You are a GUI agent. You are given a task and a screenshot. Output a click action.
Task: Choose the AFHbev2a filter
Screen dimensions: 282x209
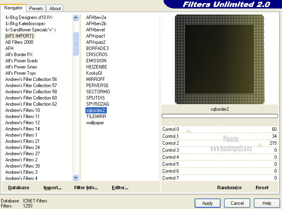coord(96,17)
